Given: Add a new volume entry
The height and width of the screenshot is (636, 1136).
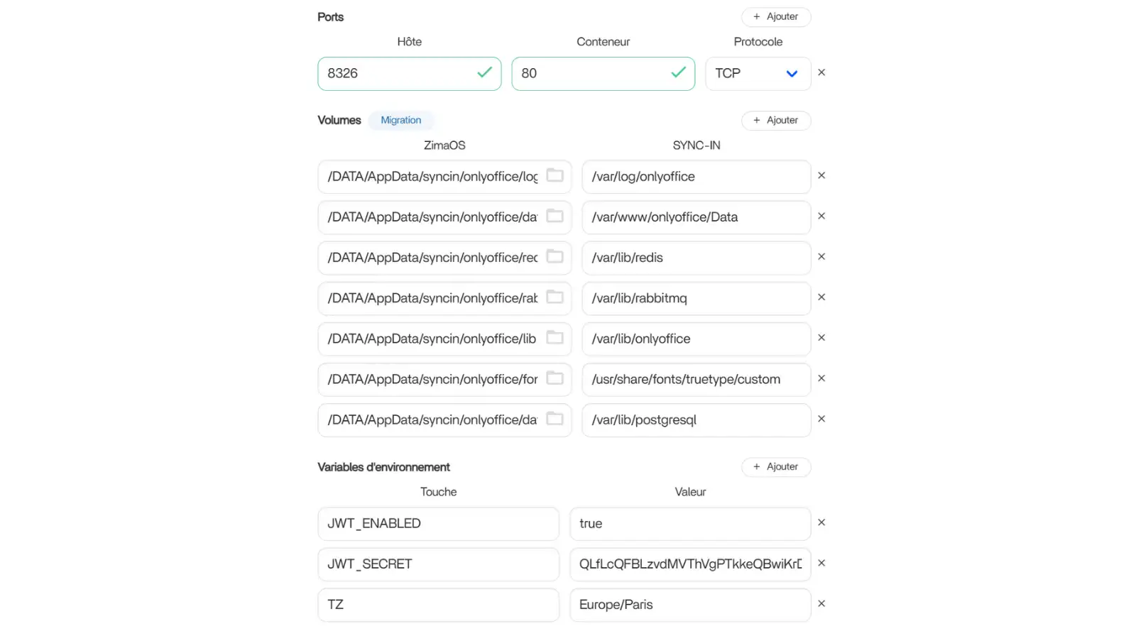Looking at the screenshot, I should click(776, 121).
